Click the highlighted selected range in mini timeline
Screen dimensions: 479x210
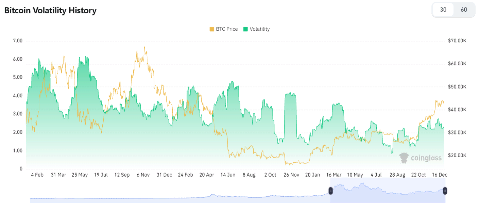pyautogui.click(x=388, y=194)
